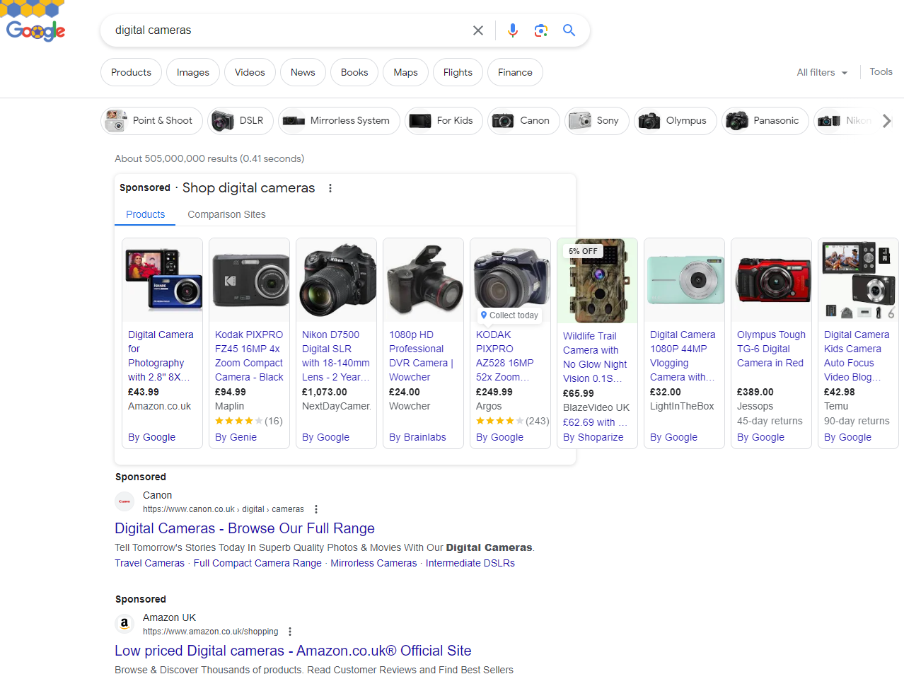Filter by DSLR camera chip
904x674 pixels.
tap(238, 121)
